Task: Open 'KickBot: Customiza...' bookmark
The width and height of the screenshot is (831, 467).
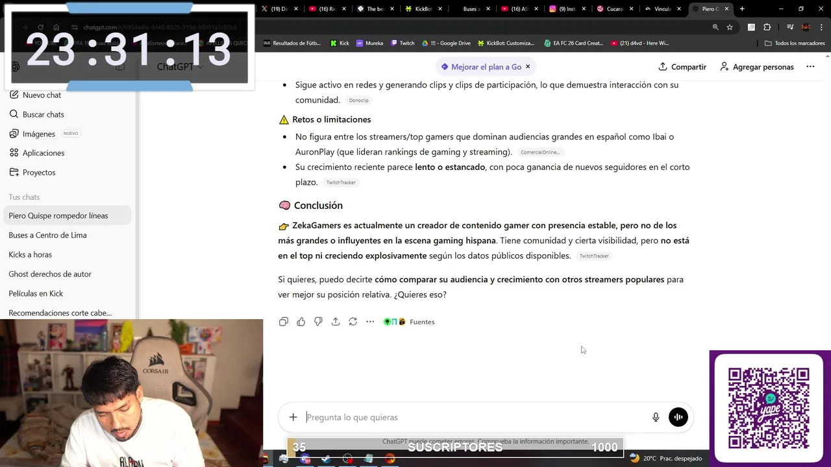Action: coord(506,43)
